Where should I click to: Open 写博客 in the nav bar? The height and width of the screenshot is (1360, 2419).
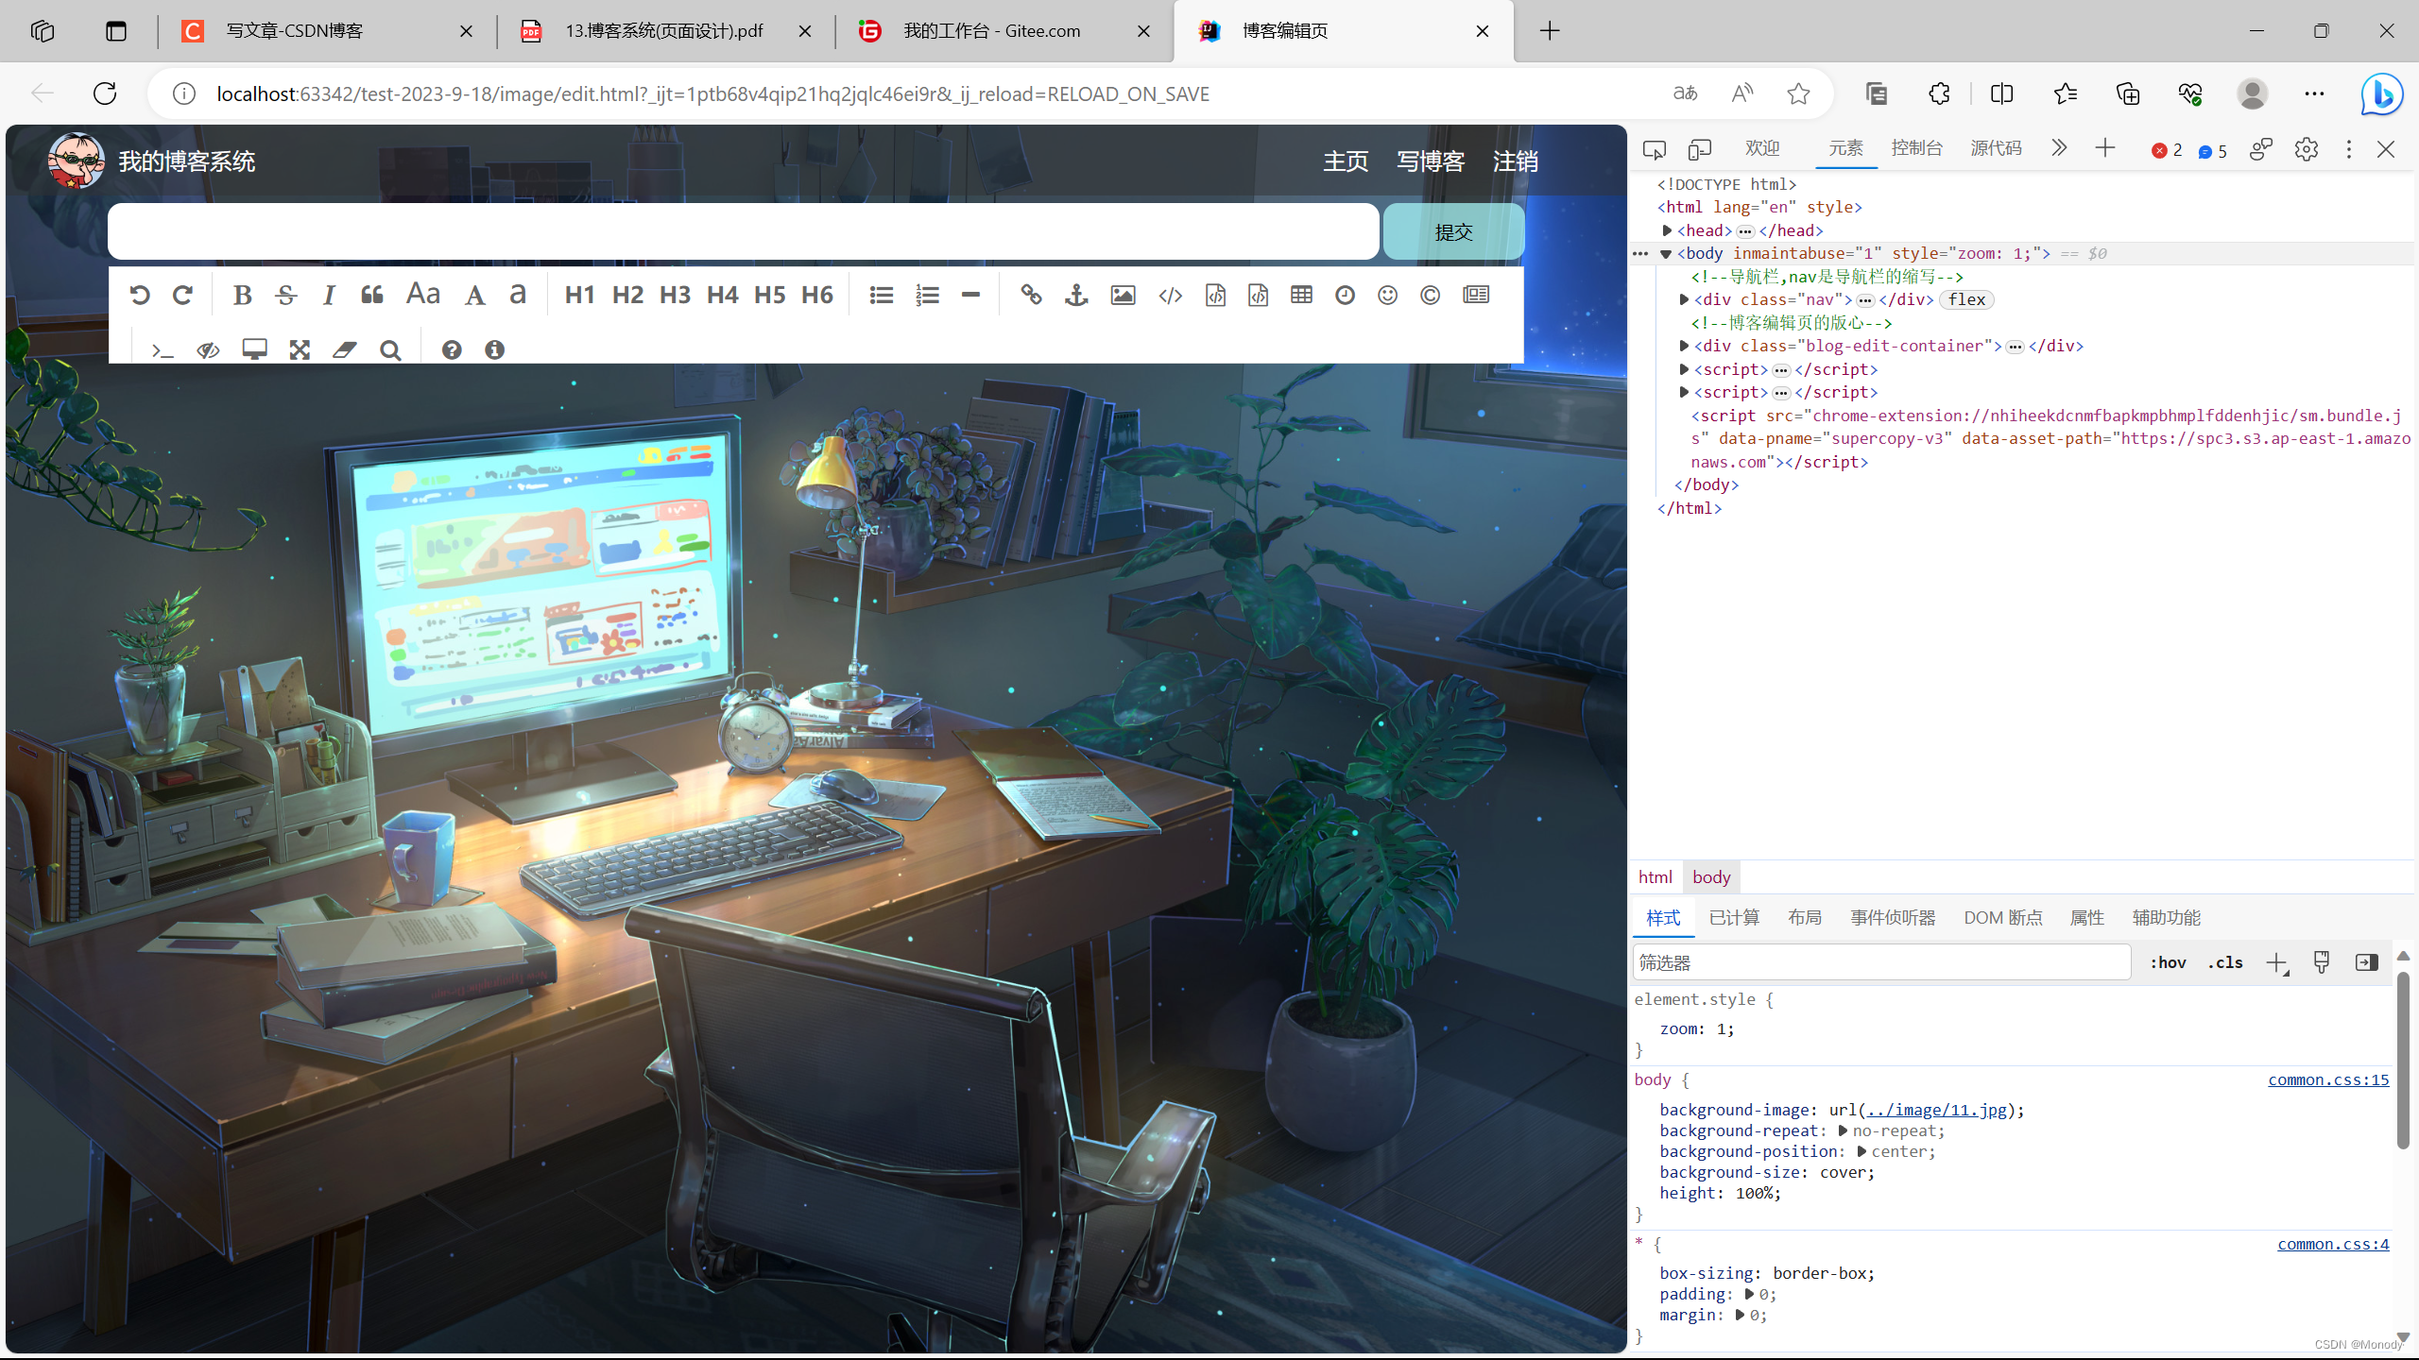1431,161
